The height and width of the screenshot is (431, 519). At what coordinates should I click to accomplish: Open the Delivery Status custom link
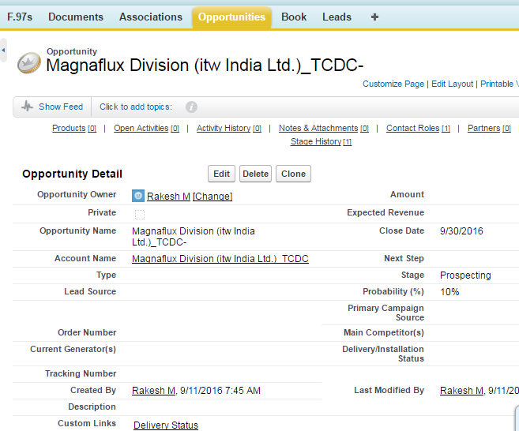pyautogui.click(x=166, y=425)
